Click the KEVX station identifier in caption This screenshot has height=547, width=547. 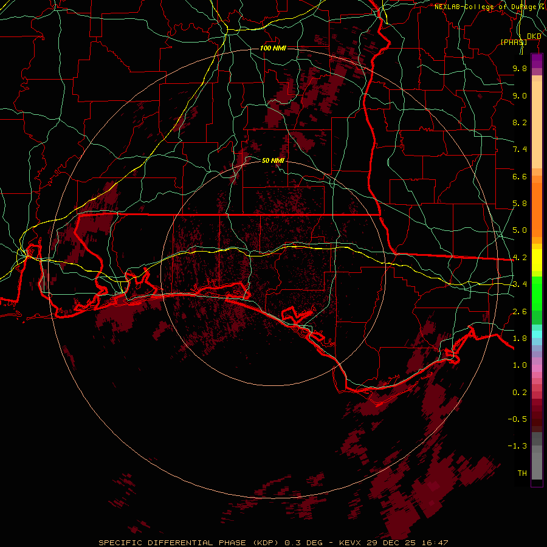(x=351, y=543)
